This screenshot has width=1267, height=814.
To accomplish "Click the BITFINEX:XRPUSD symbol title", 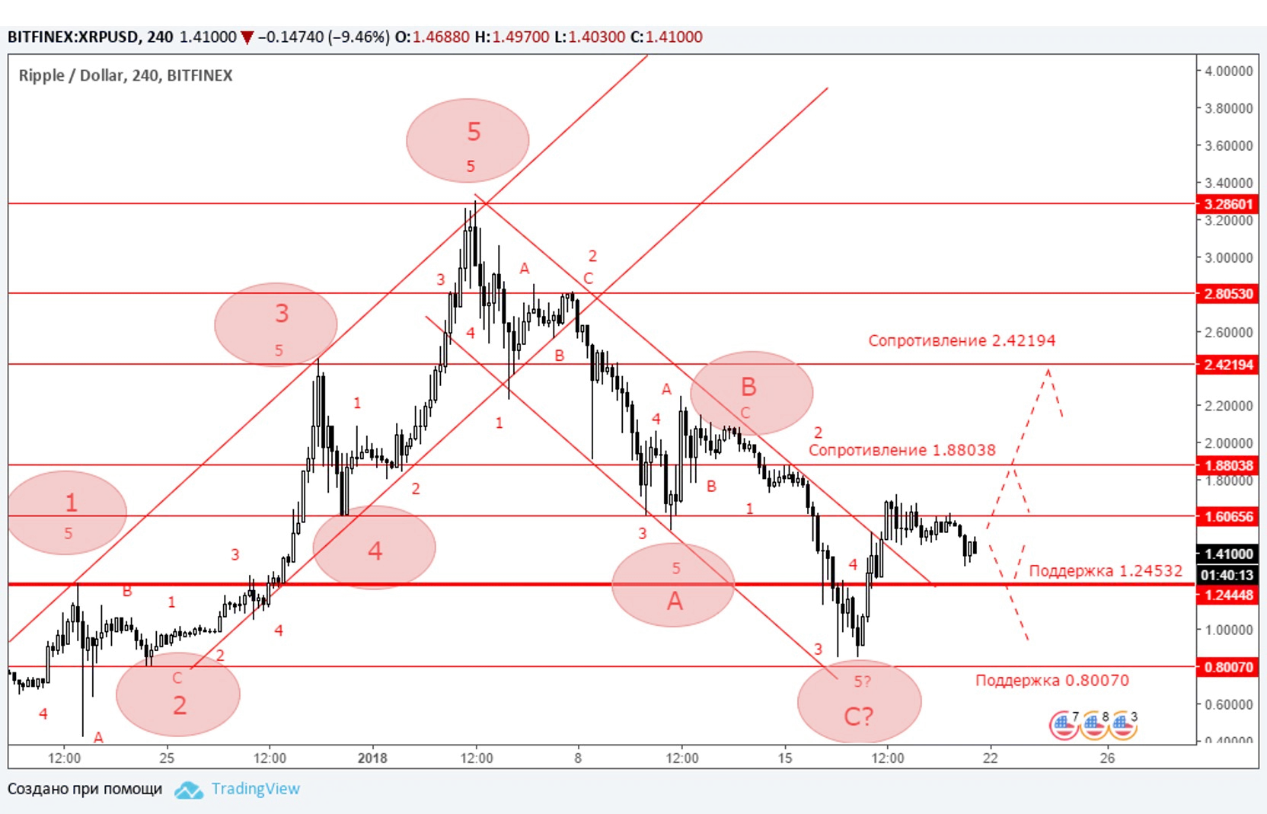I will (73, 37).
